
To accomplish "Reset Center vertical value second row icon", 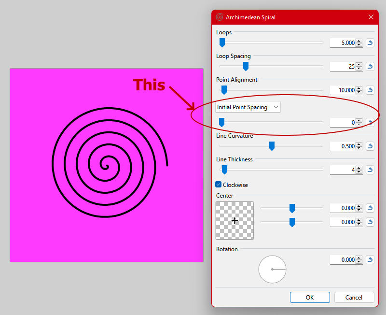I will 370,222.
